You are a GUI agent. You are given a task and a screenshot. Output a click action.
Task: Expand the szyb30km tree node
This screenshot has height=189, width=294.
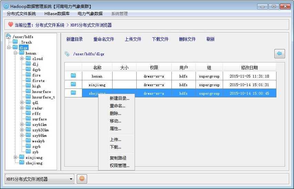click(x=22, y=130)
